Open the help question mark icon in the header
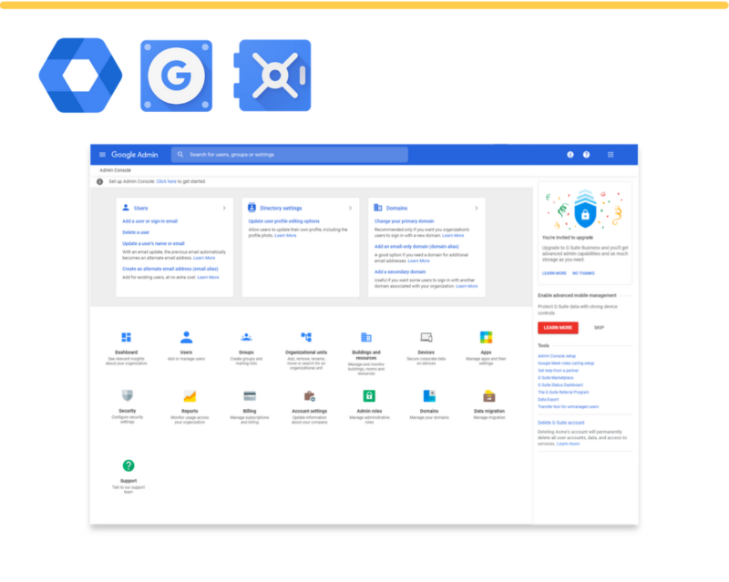Screen dimensions: 729x582 [x=586, y=155]
